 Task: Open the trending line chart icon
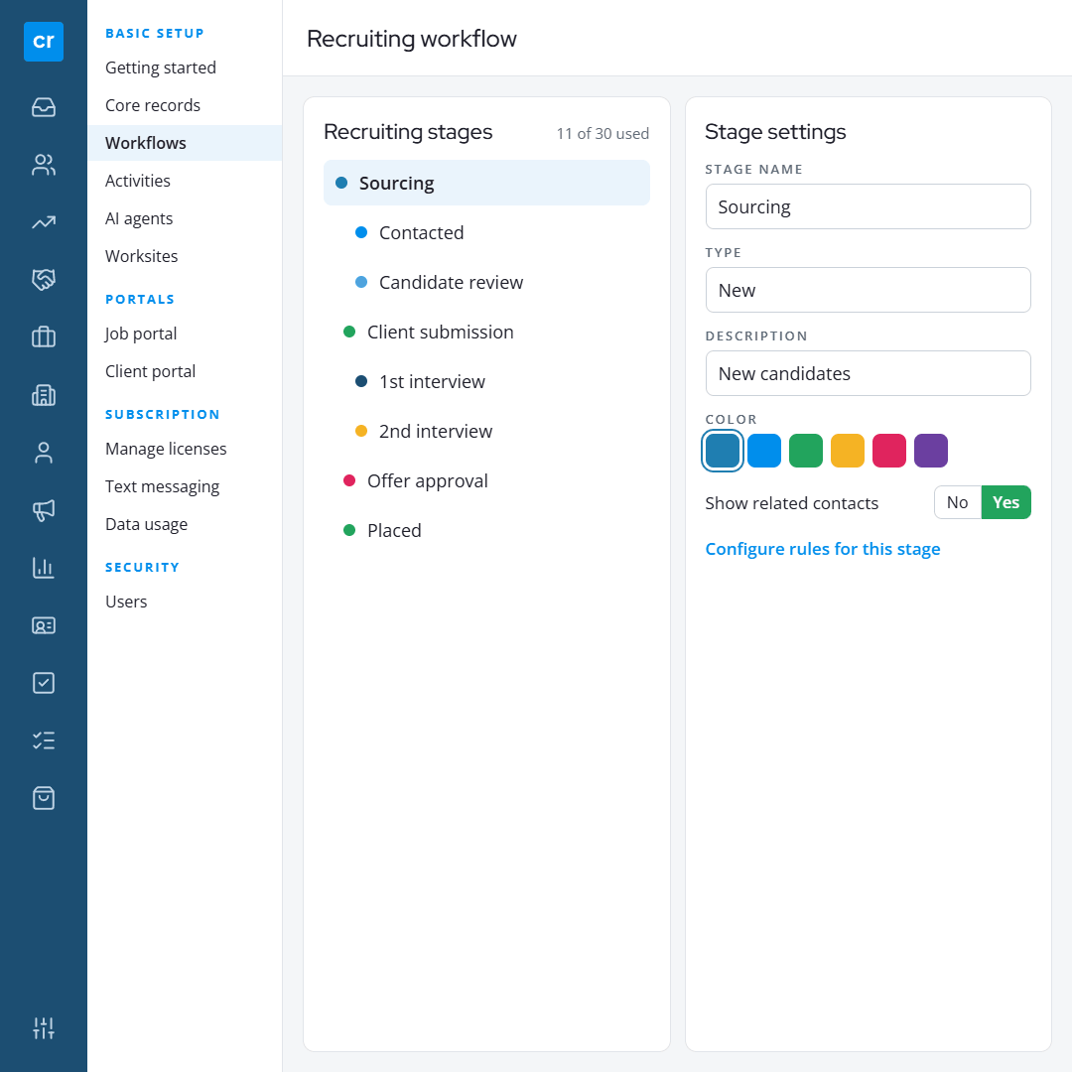click(44, 222)
